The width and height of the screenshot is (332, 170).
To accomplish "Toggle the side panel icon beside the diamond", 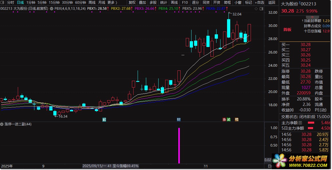I will [262, 9].
